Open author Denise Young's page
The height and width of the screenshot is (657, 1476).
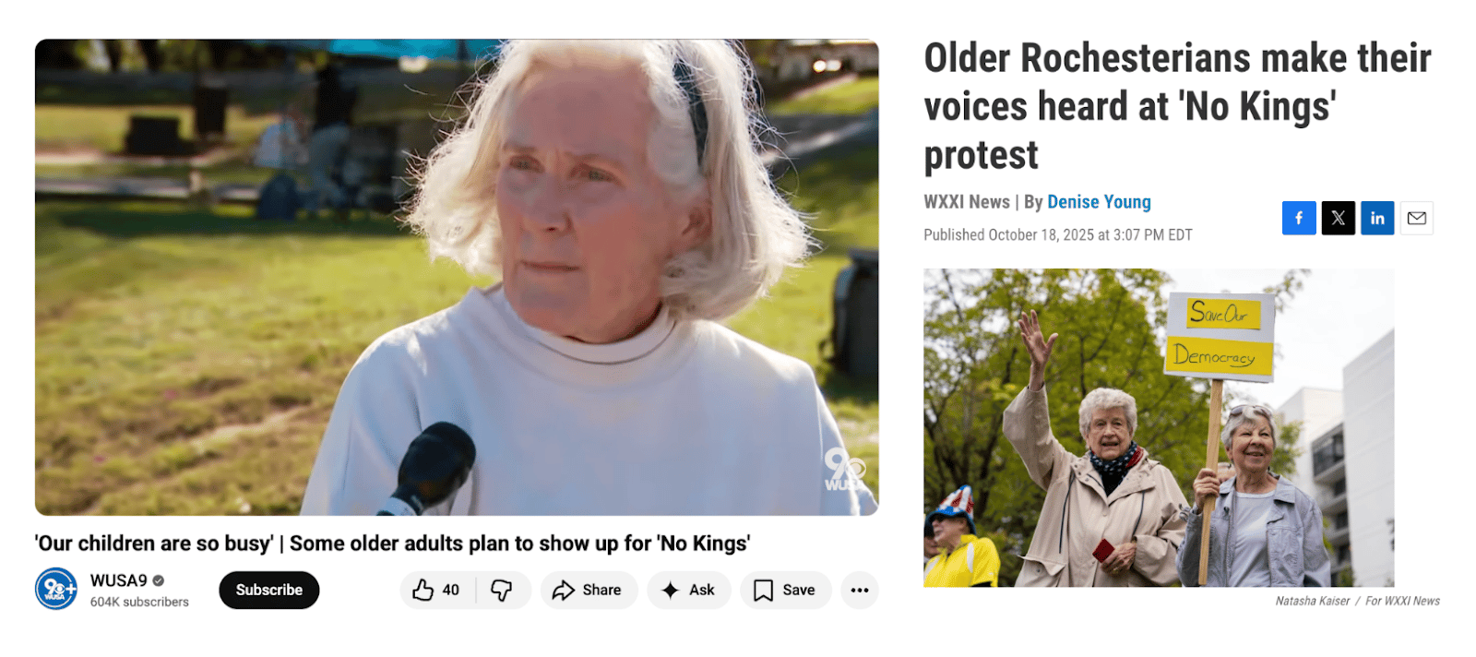pyautogui.click(x=1099, y=202)
